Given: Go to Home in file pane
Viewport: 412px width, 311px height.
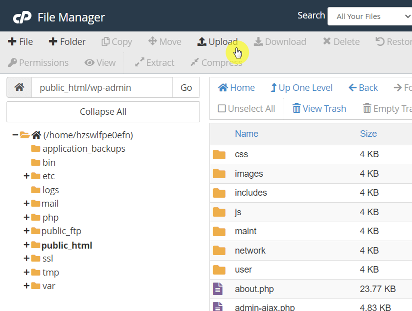Looking at the screenshot, I should click(236, 87).
